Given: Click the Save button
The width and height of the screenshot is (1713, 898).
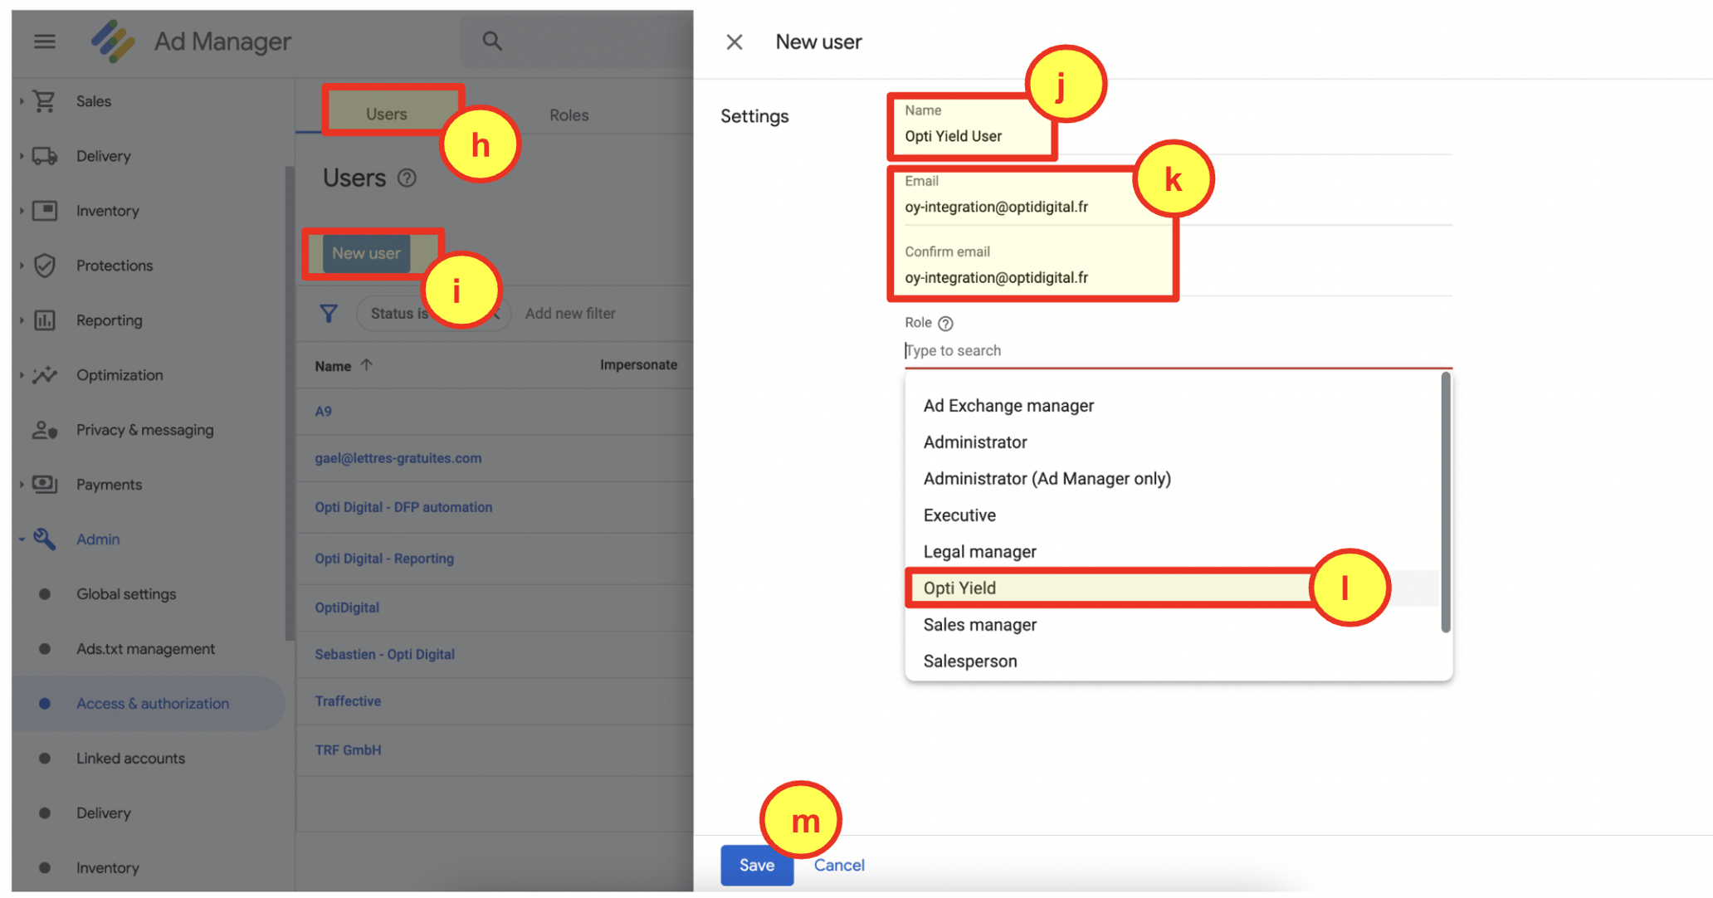Looking at the screenshot, I should tap(756, 865).
